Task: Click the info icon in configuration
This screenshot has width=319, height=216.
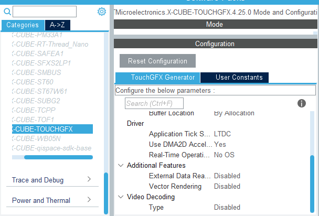Action: click(302, 103)
